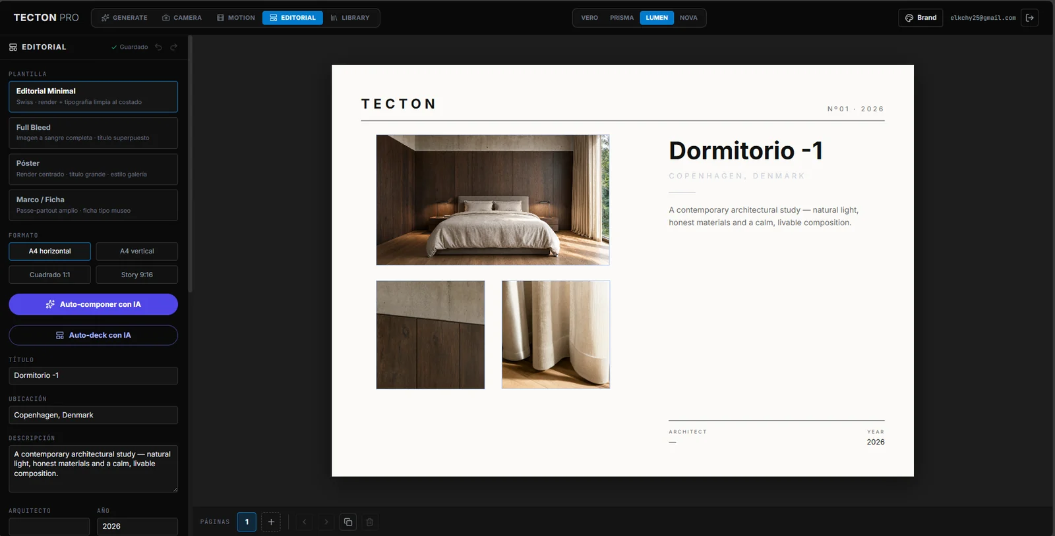
Task: Select the Póster template
Action: click(93, 169)
